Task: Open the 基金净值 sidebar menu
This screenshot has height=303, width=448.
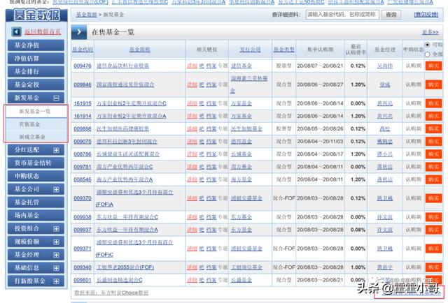Action: pyautogui.click(x=36, y=45)
